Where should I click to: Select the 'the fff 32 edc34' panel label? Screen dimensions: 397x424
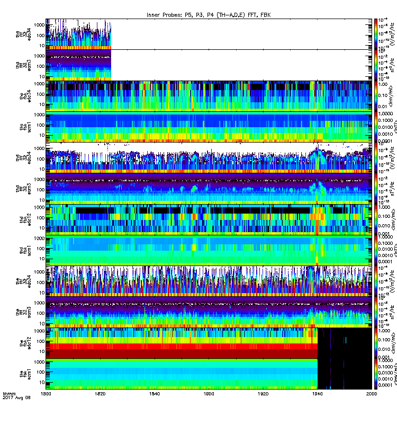(x=23, y=281)
